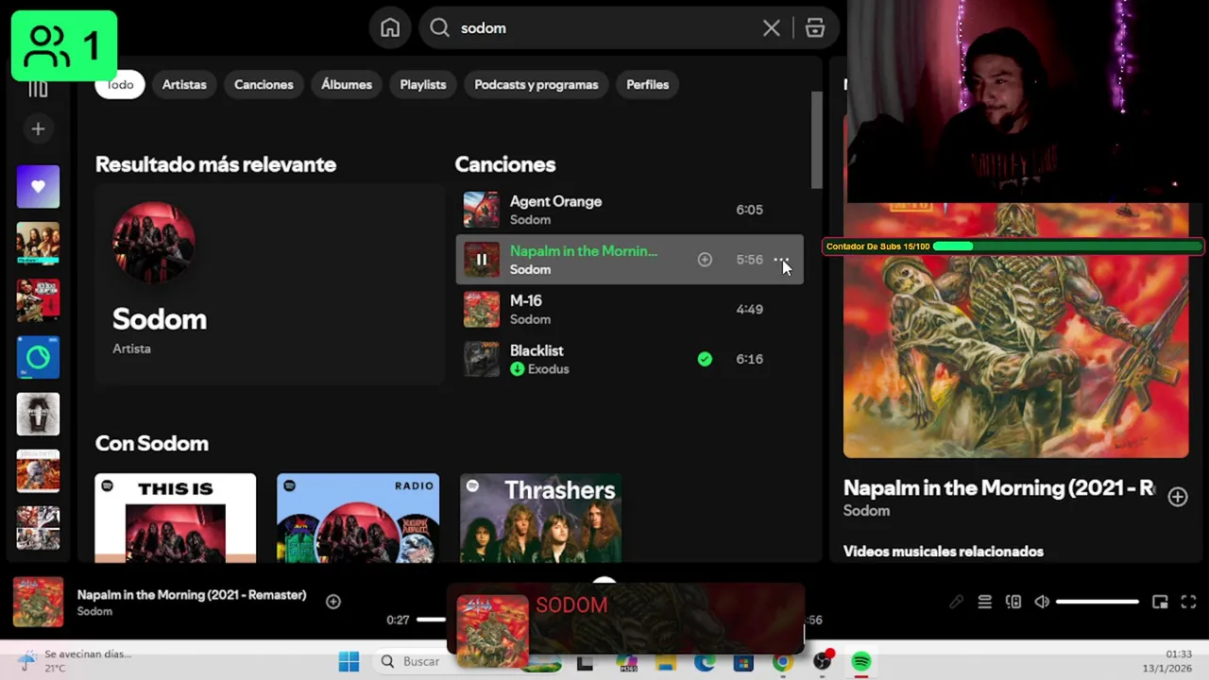This screenshot has height=680, width=1209.
Task: Open the Sodom artist top result card
Action: (269, 284)
